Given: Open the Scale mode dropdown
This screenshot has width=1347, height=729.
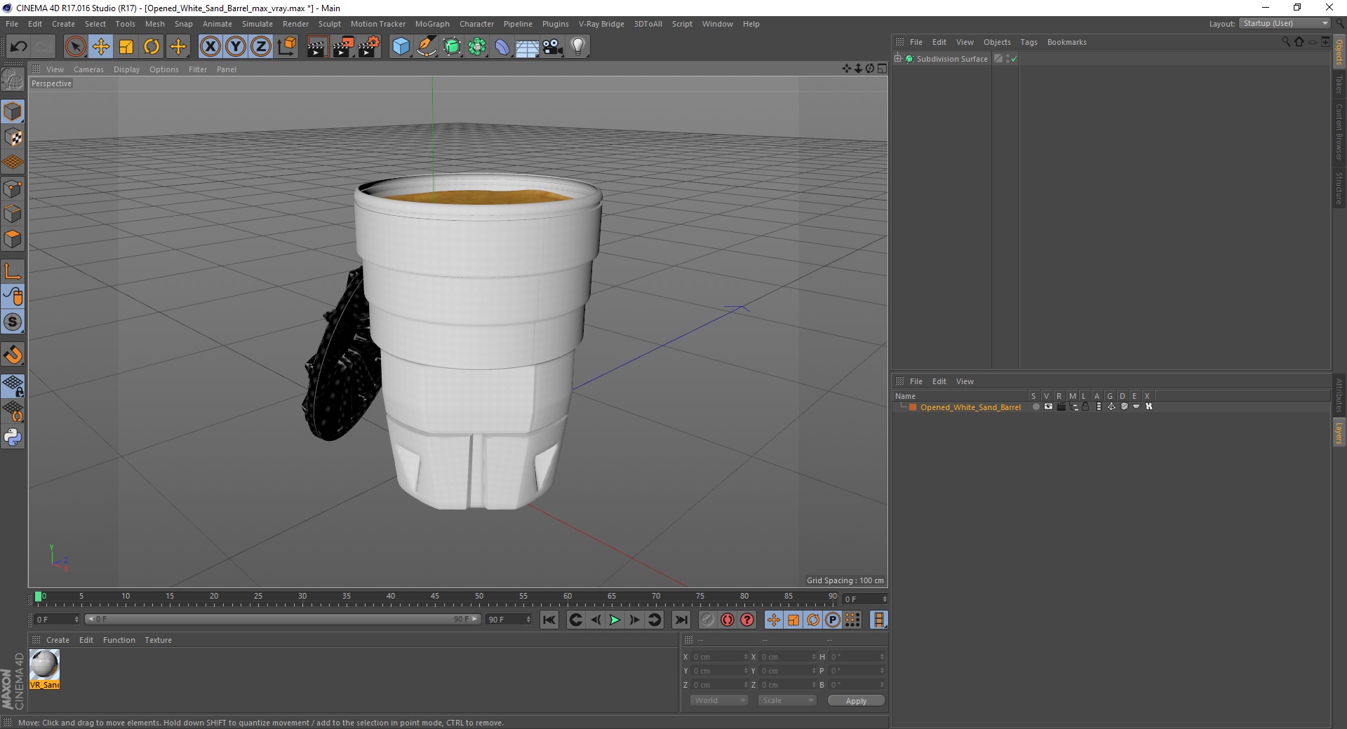Looking at the screenshot, I should 787,700.
